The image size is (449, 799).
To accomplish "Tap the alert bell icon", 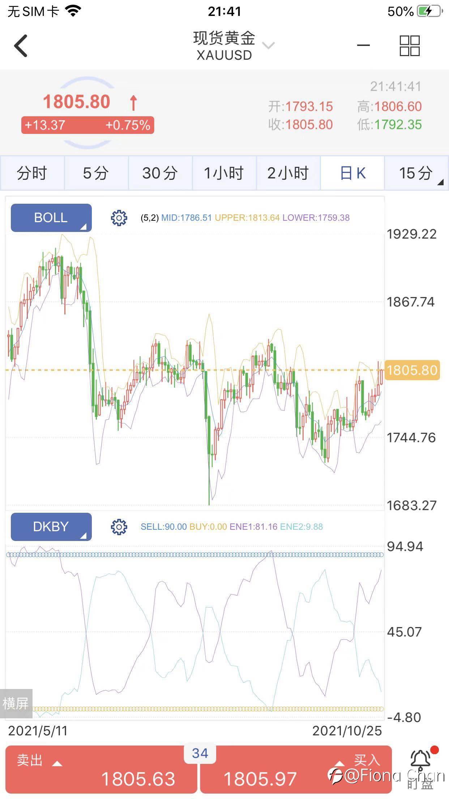I will click(421, 762).
